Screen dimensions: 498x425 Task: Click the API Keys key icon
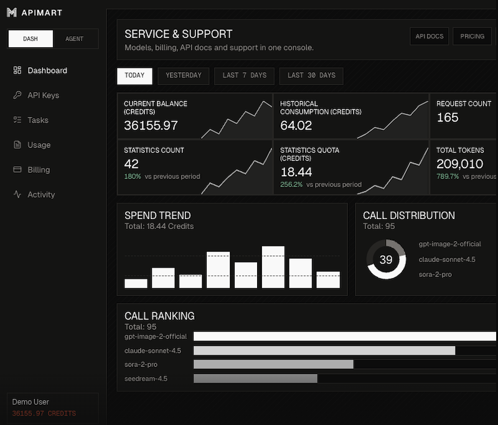pos(17,95)
